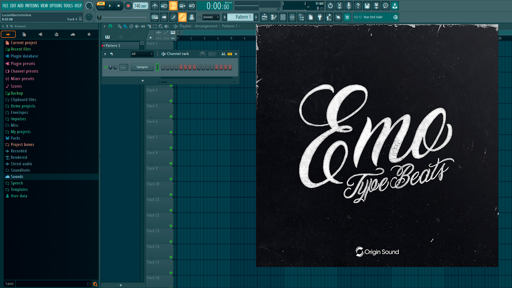The image size is (512, 288).
Task: Select the zoom tool in Playlist toolbar
Action: [x=161, y=26]
